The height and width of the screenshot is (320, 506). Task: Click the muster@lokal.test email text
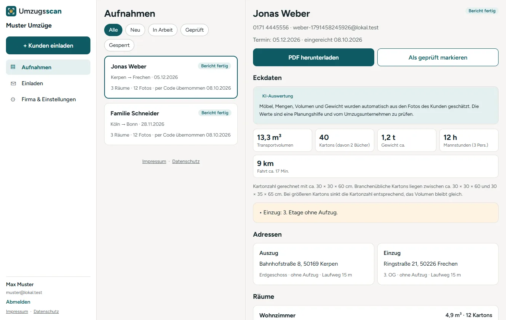[x=24, y=292]
